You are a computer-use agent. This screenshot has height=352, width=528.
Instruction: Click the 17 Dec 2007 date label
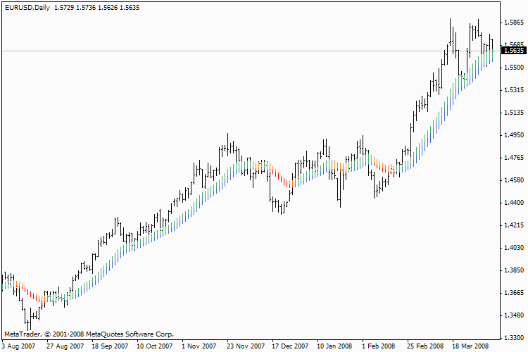click(x=290, y=346)
